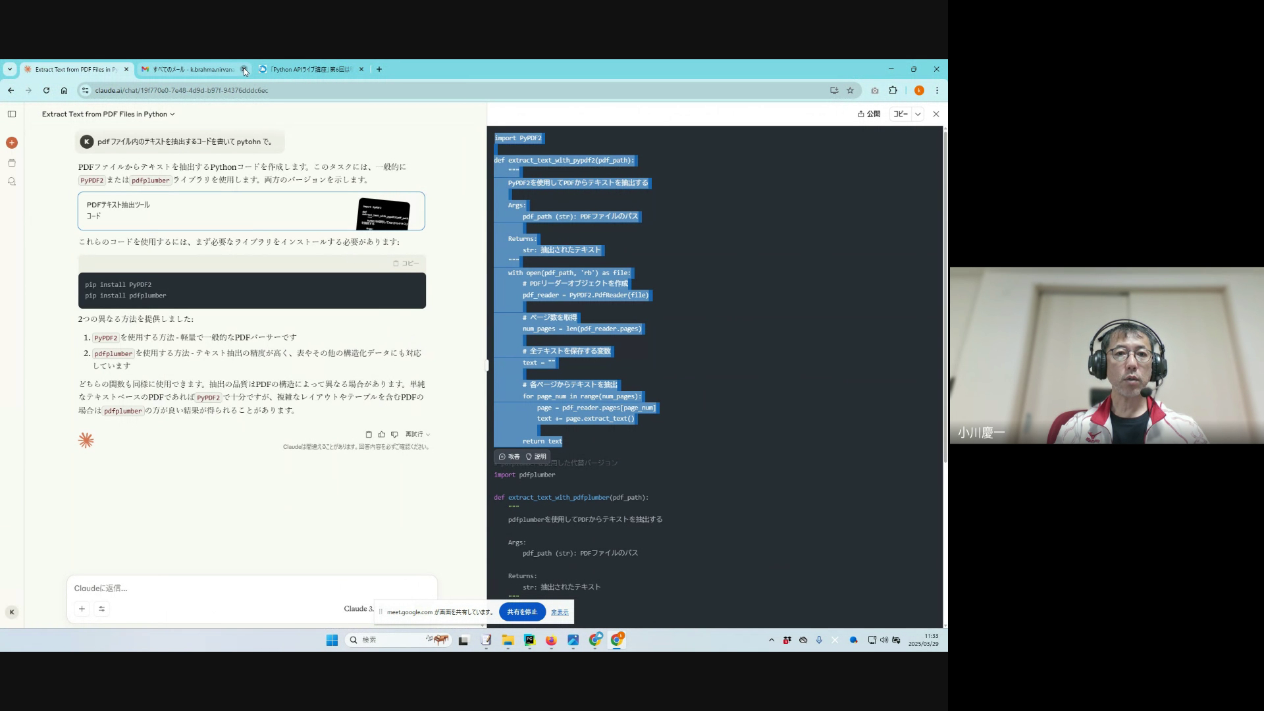The height and width of the screenshot is (711, 1264).
Task: Open the 再試行 retry dropdown
Action: (417, 434)
